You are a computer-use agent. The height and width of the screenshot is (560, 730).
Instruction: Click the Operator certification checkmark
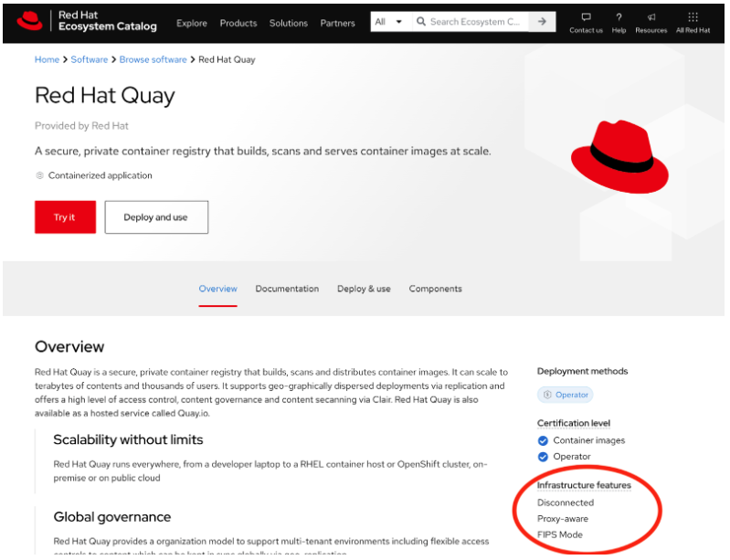543,457
